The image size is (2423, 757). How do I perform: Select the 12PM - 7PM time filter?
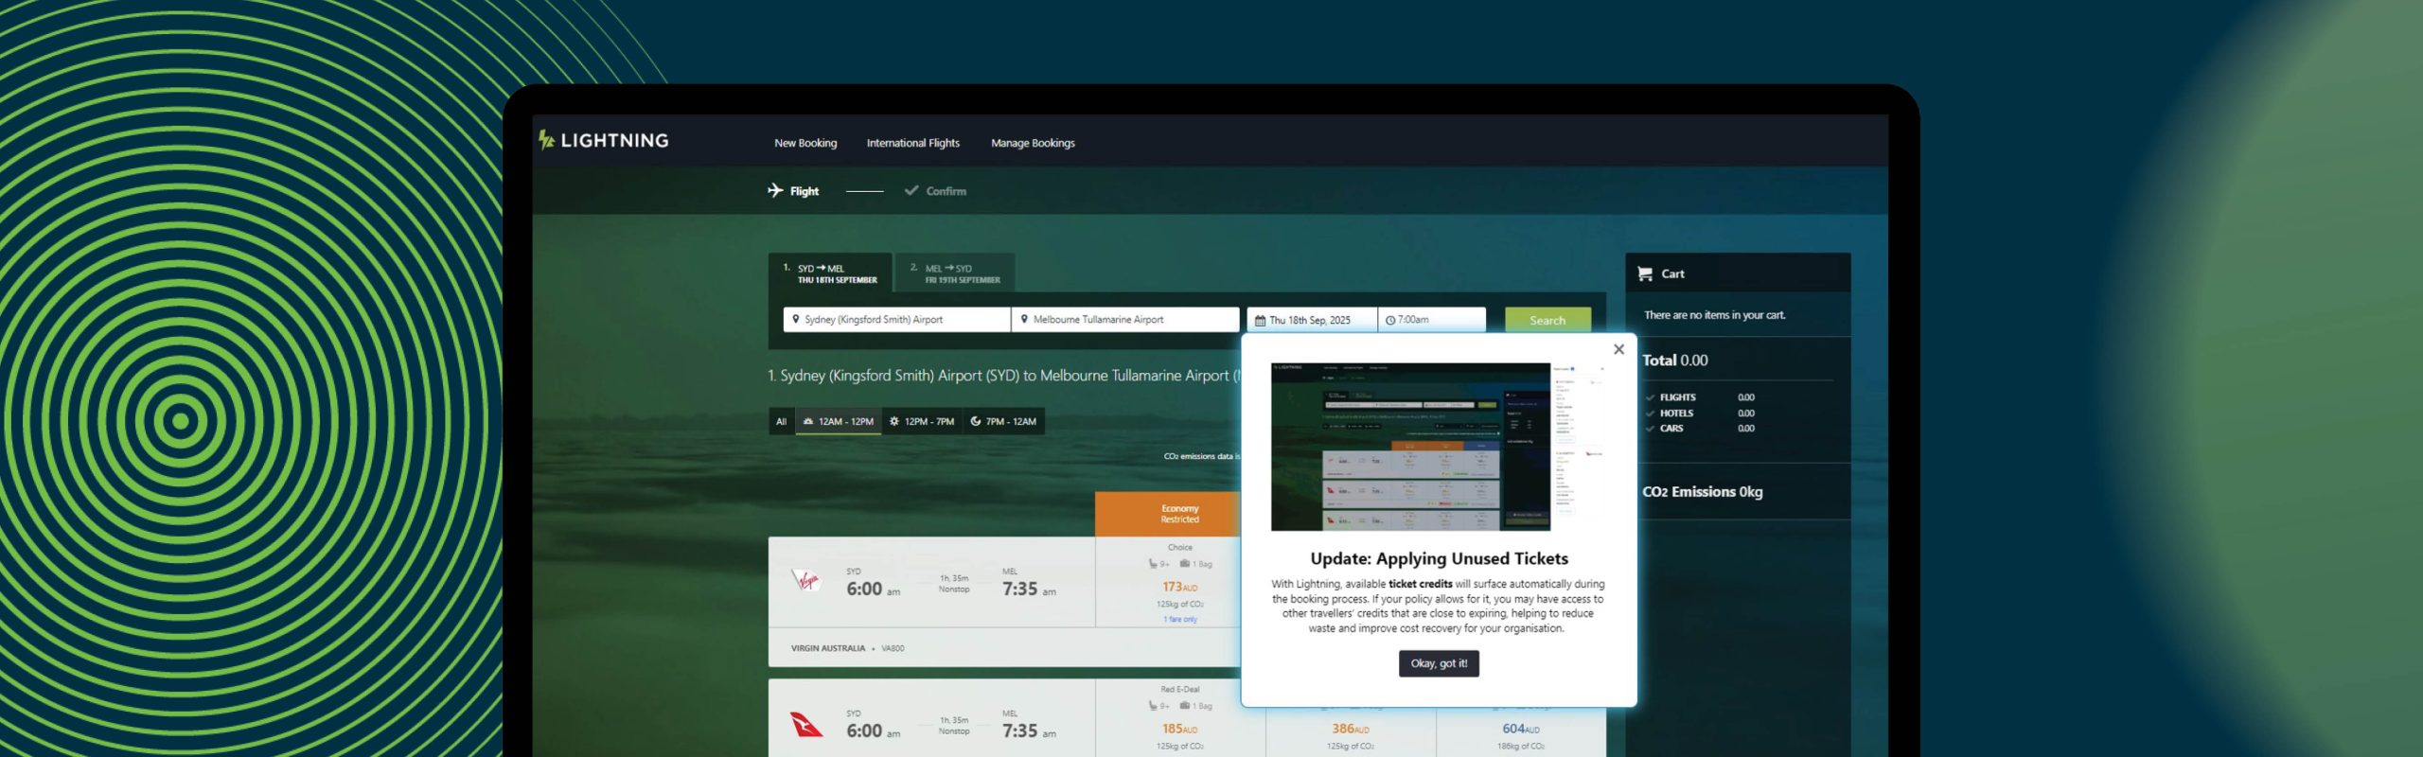coord(922,421)
